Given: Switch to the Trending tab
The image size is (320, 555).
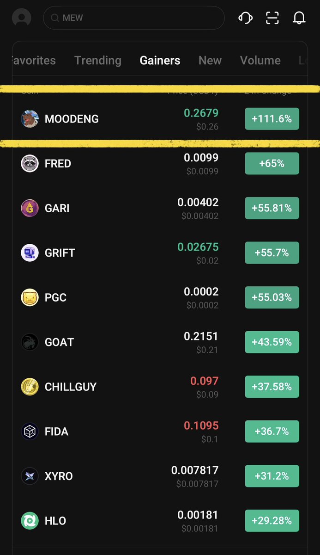Looking at the screenshot, I should [x=98, y=61].
